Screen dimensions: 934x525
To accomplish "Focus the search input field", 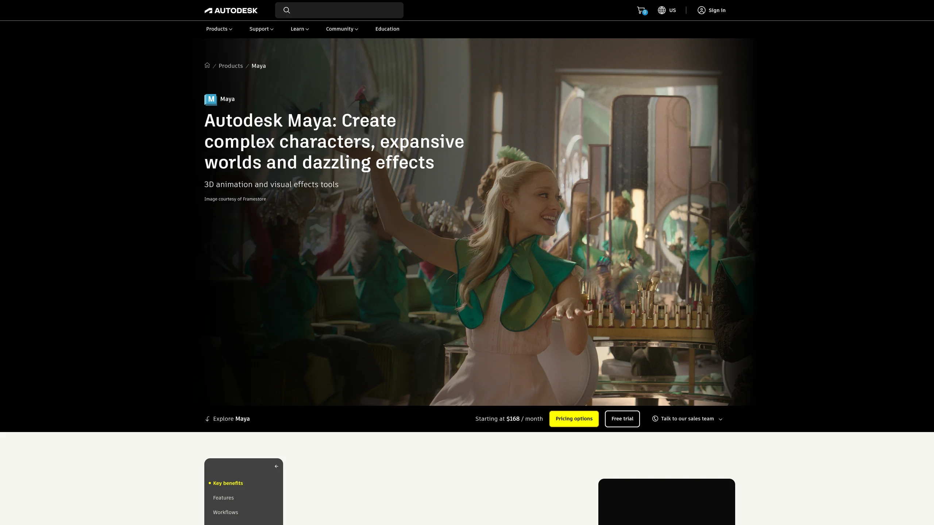I will [339, 10].
